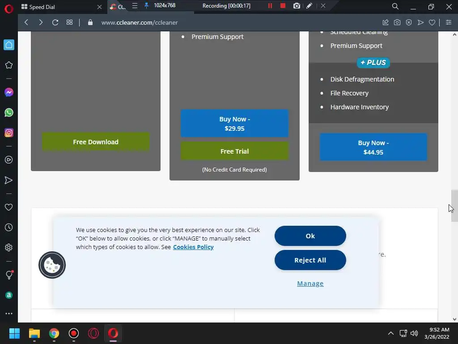Open sidebar bookmarks heart panel
Image resolution: width=458 pixels, height=344 pixels.
tap(9, 207)
